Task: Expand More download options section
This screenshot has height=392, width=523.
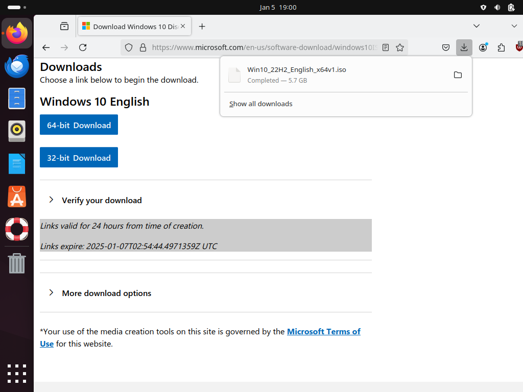Action: pyautogui.click(x=106, y=293)
